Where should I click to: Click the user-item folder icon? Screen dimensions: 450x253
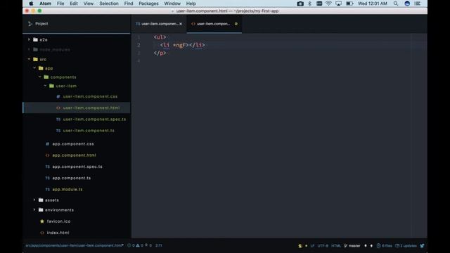[x=51, y=86]
